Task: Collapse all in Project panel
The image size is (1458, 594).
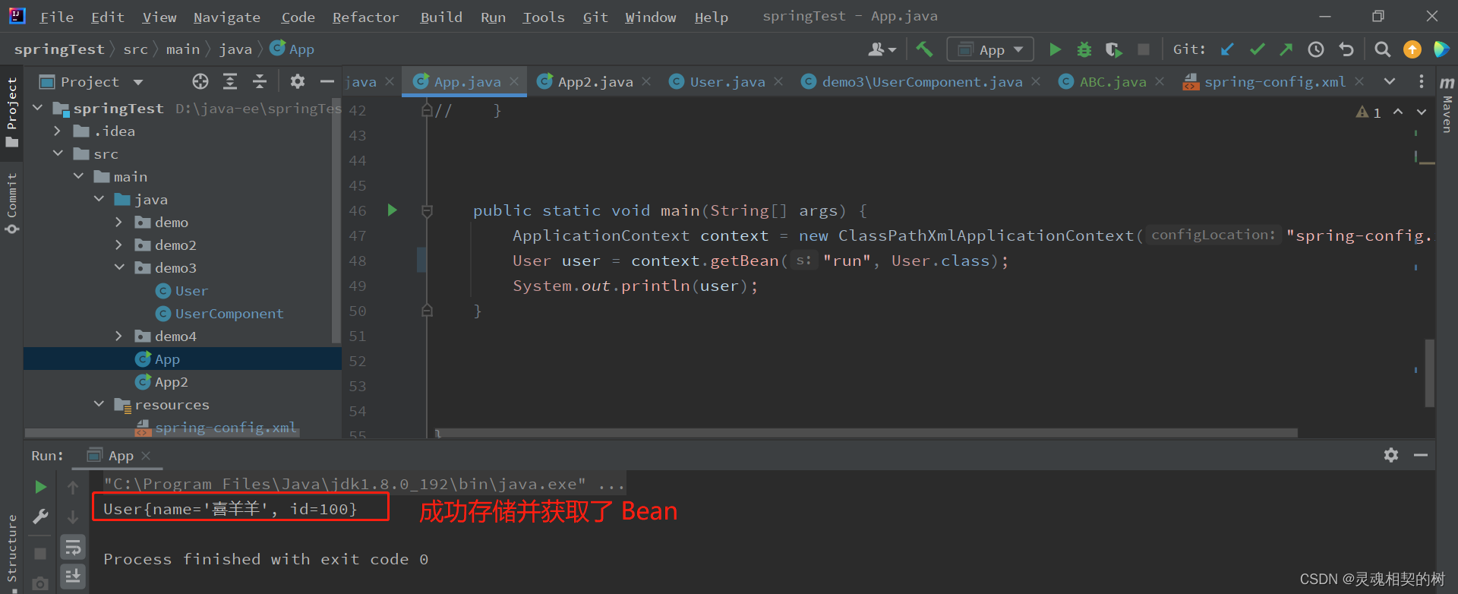Action: pos(260,81)
